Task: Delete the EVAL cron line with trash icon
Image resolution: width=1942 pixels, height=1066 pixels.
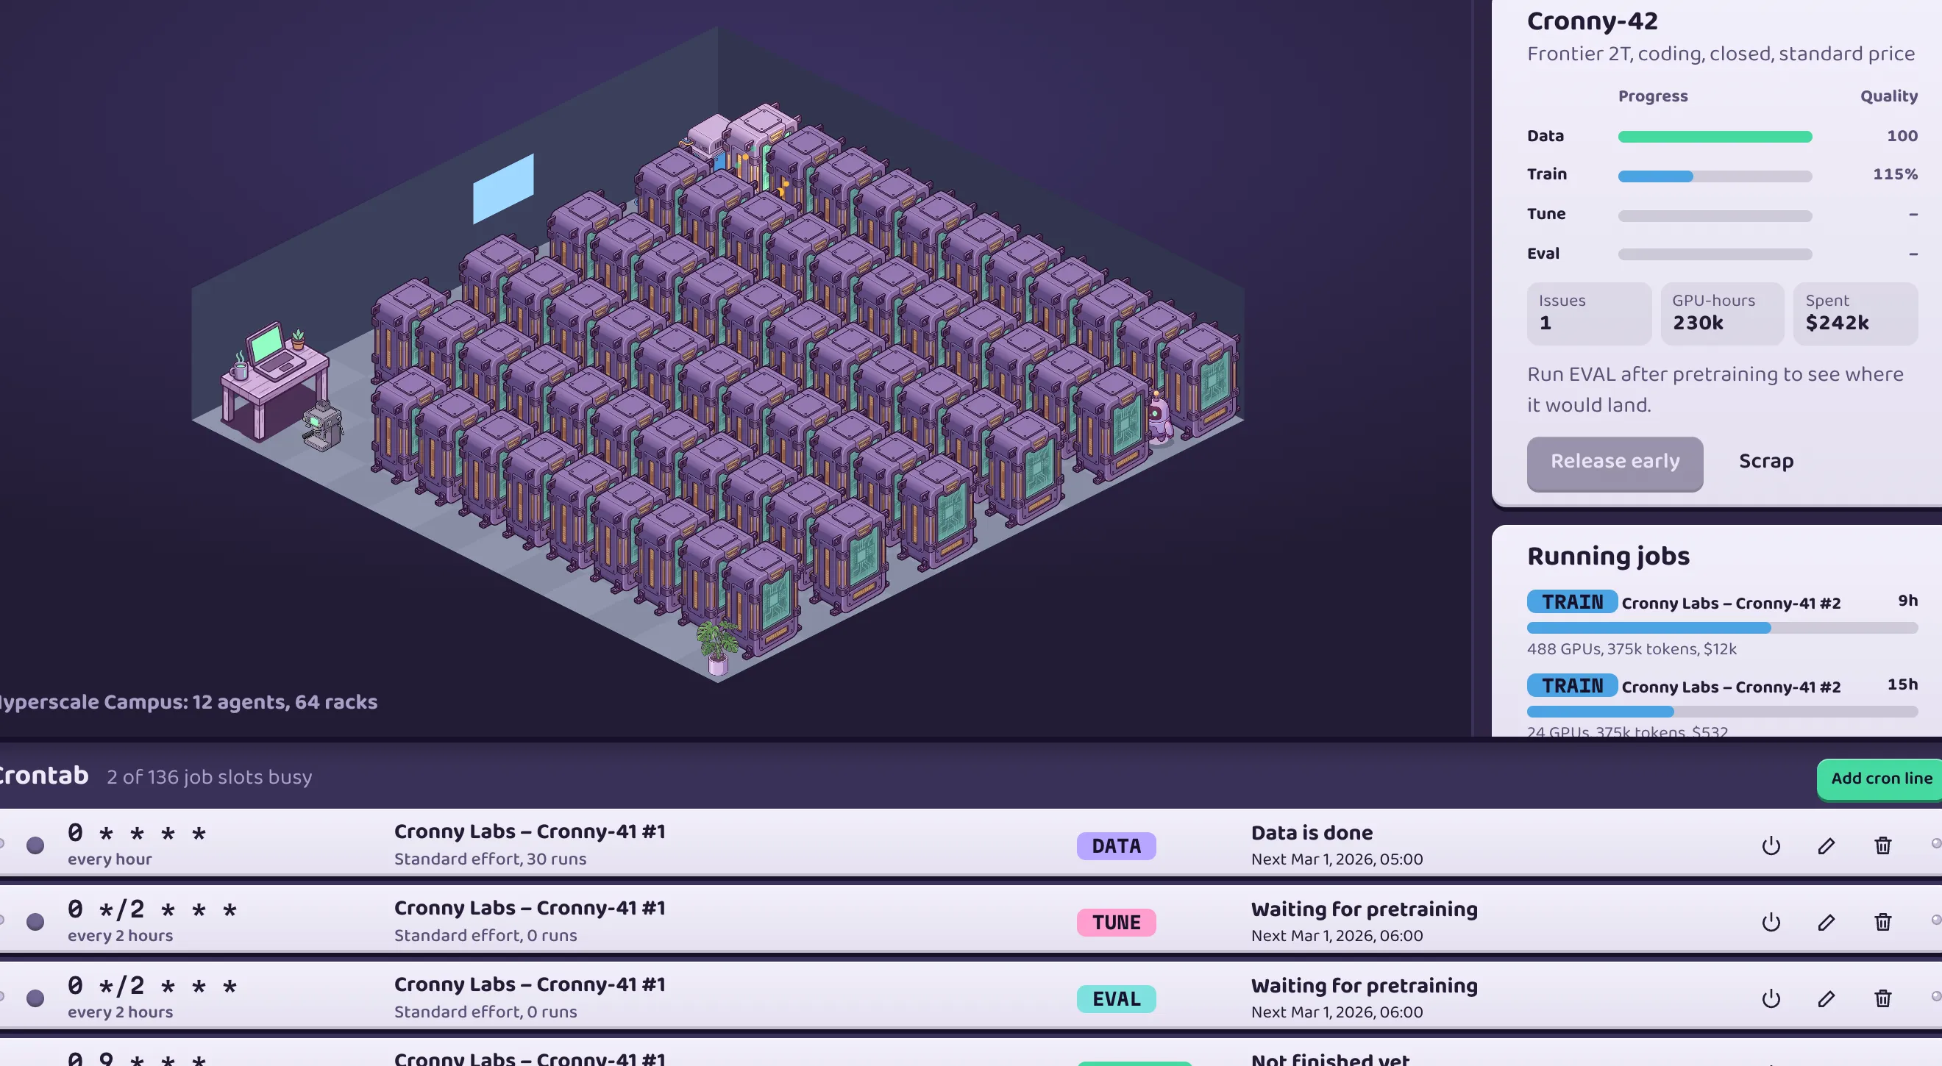Action: coord(1882,998)
